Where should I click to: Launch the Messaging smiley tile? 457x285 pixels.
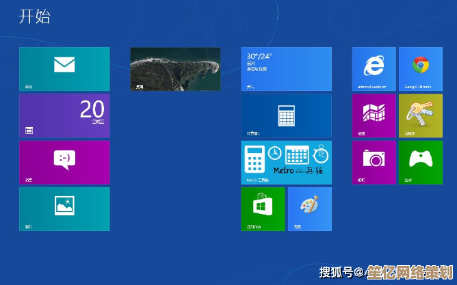64,162
